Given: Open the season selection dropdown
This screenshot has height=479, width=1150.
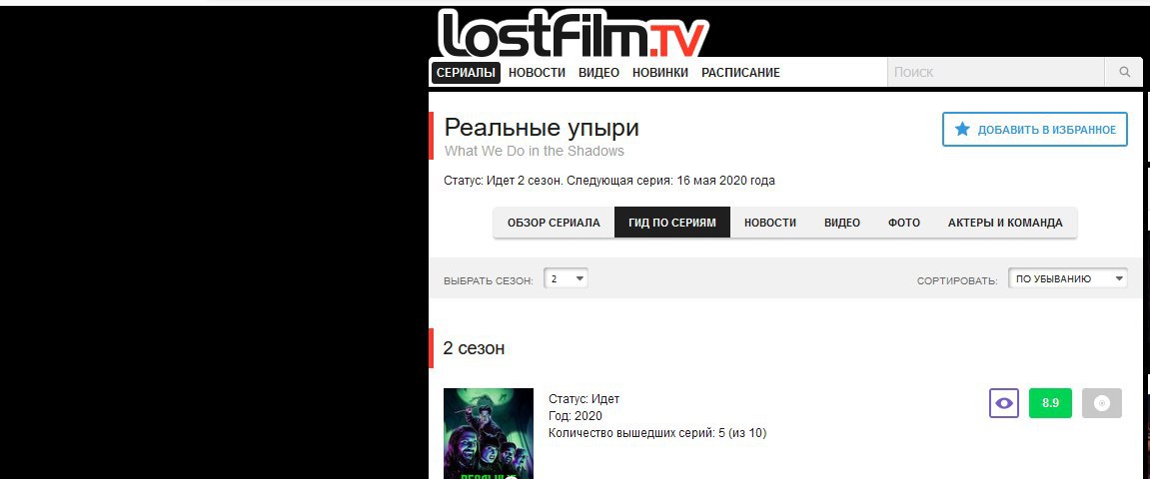Looking at the screenshot, I should 566,279.
